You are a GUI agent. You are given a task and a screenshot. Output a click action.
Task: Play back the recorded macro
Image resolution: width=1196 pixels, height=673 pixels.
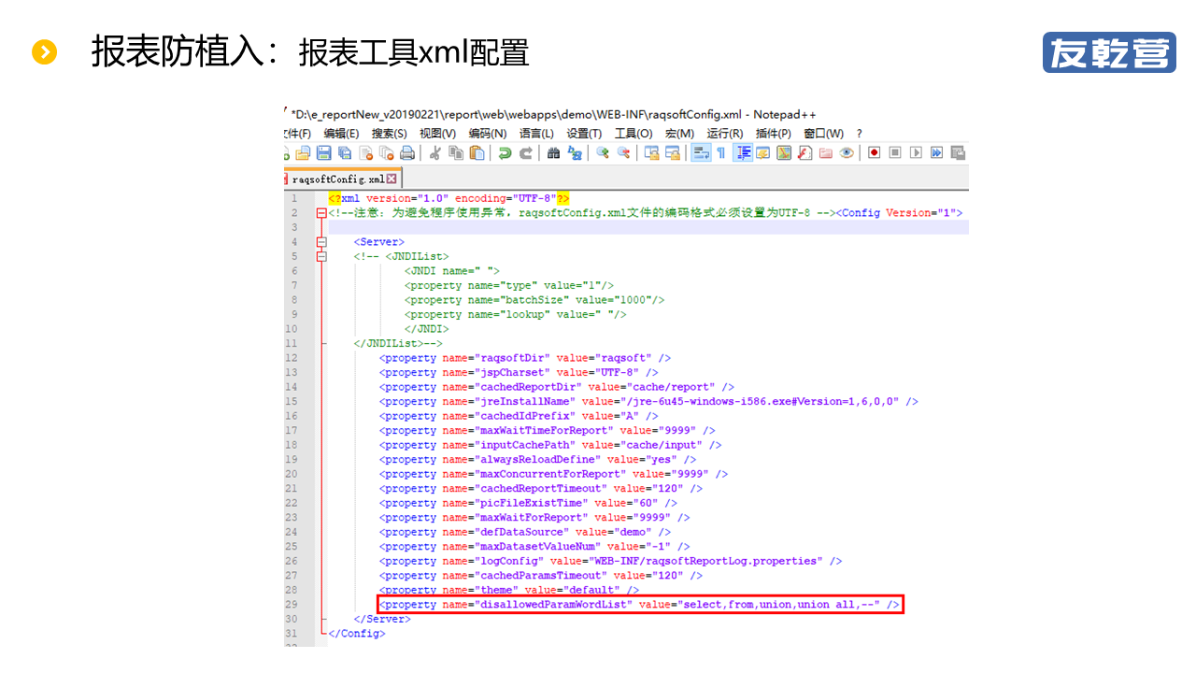(916, 153)
